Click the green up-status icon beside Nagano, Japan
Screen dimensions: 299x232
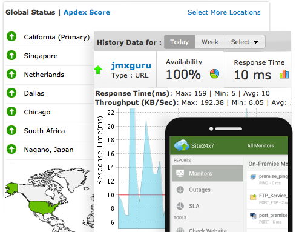pos(11,149)
